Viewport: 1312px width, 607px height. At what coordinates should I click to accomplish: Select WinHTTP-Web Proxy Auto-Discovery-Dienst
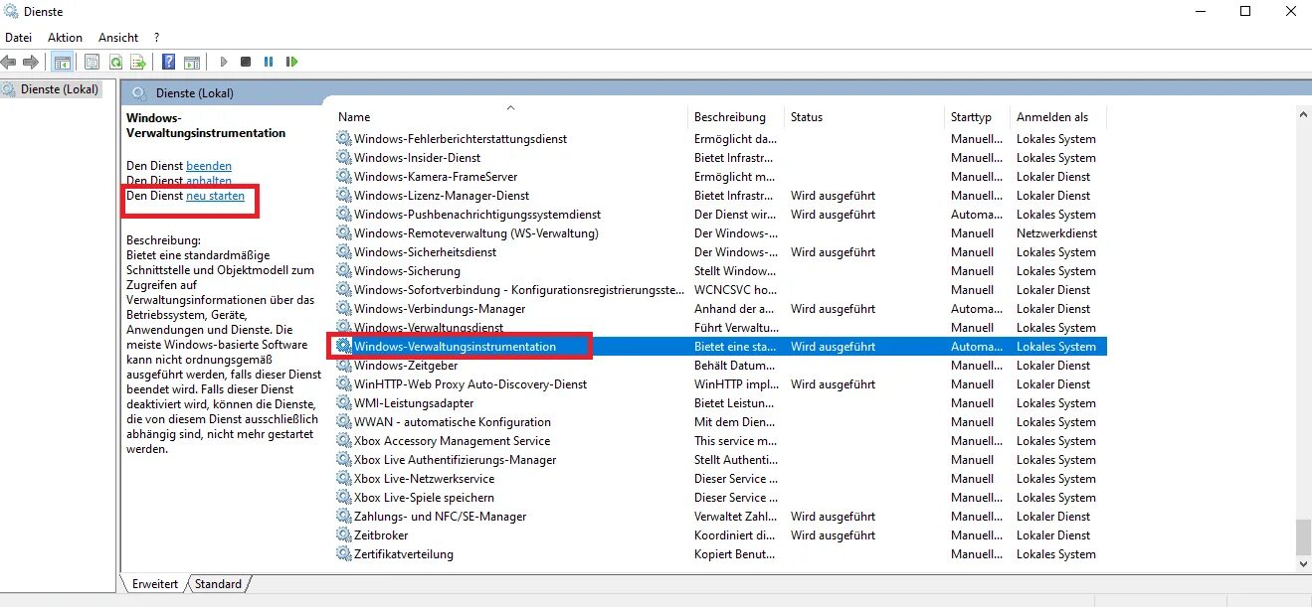pos(470,383)
